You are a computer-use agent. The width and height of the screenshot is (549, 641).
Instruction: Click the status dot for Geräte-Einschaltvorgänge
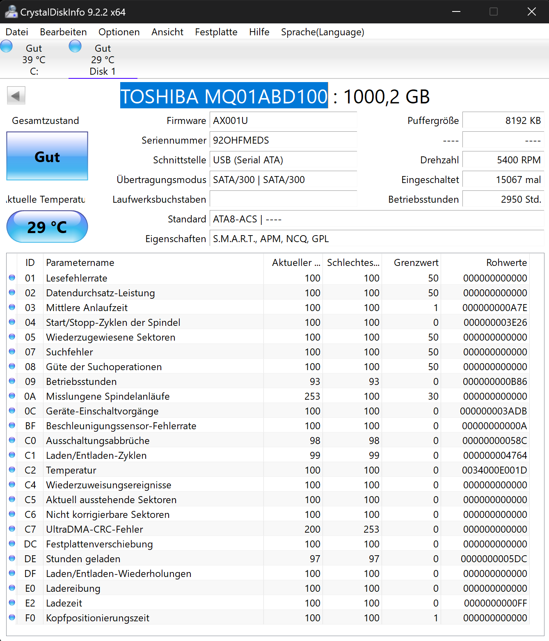(x=12, y=411)
